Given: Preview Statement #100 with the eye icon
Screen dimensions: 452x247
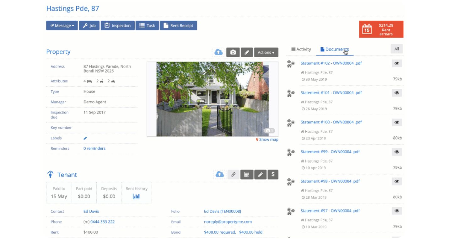Looking at the screenshot, I should (x=397, y=122).
